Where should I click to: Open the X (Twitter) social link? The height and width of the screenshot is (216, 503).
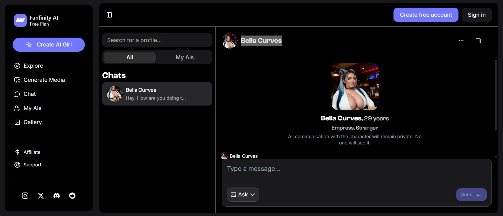point(41,196)
